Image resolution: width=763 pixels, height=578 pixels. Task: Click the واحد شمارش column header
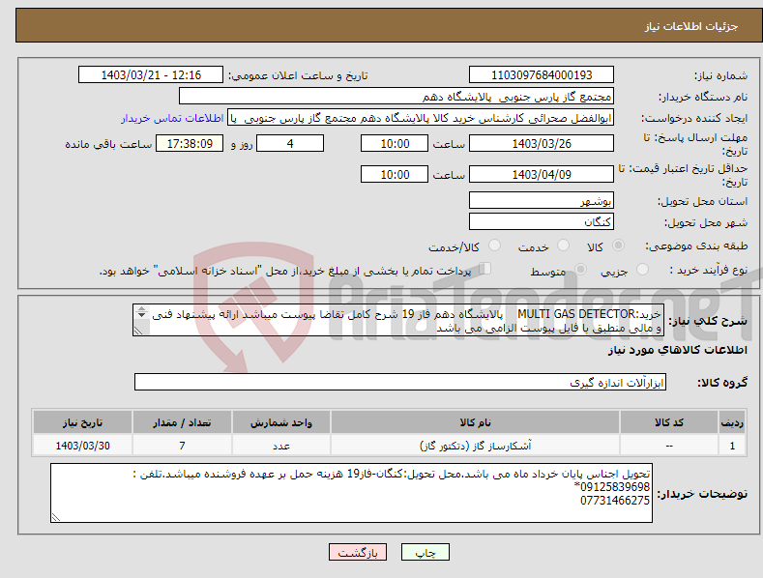coord(281,422)
